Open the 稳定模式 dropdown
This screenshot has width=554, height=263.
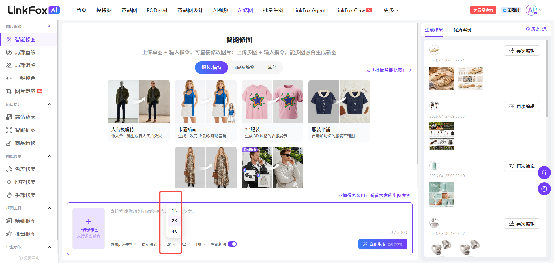click(x=151, y=244)
